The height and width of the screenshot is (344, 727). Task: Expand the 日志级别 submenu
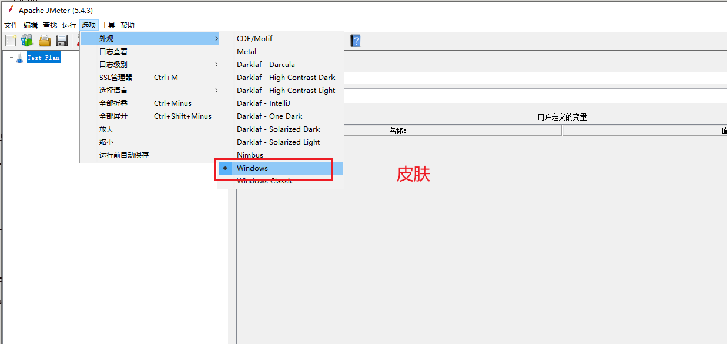click(149, 65)
